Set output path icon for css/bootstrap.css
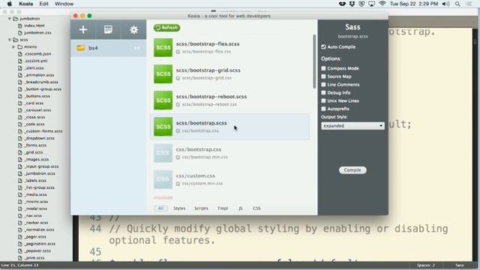This screenshot has height=270, width=480. pyautogui.click(x=178, y=130)
